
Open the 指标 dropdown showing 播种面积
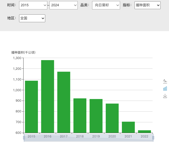pyautogui.click(x=148, y=5)
